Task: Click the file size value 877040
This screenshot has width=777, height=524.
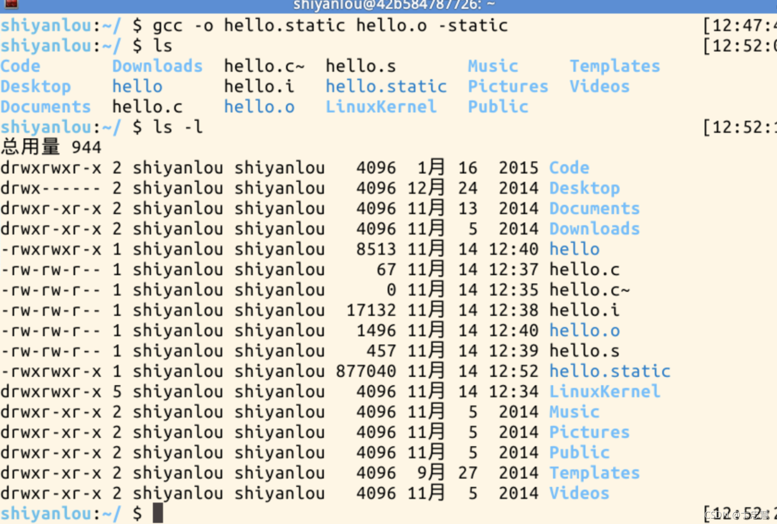Action: coord(366,371)
